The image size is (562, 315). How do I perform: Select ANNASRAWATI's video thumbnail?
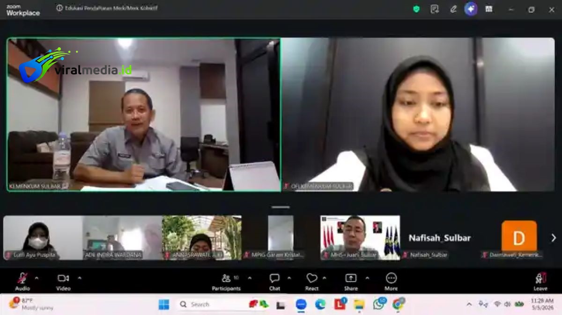point(202,237)
